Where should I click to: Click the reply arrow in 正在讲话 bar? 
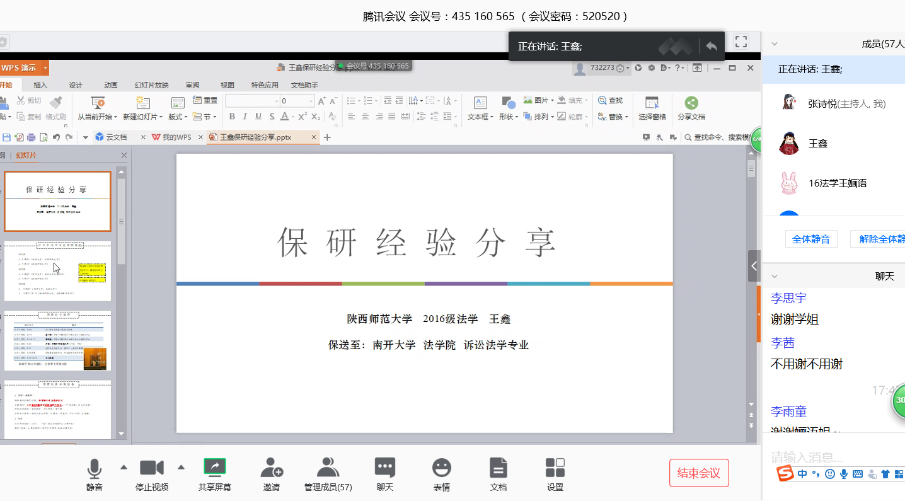pos(712,46)
